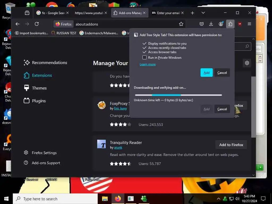Open the Import bookmarks bookmark item
The width and height of the screenshot is (272, 204).
[x=31, y=33]
